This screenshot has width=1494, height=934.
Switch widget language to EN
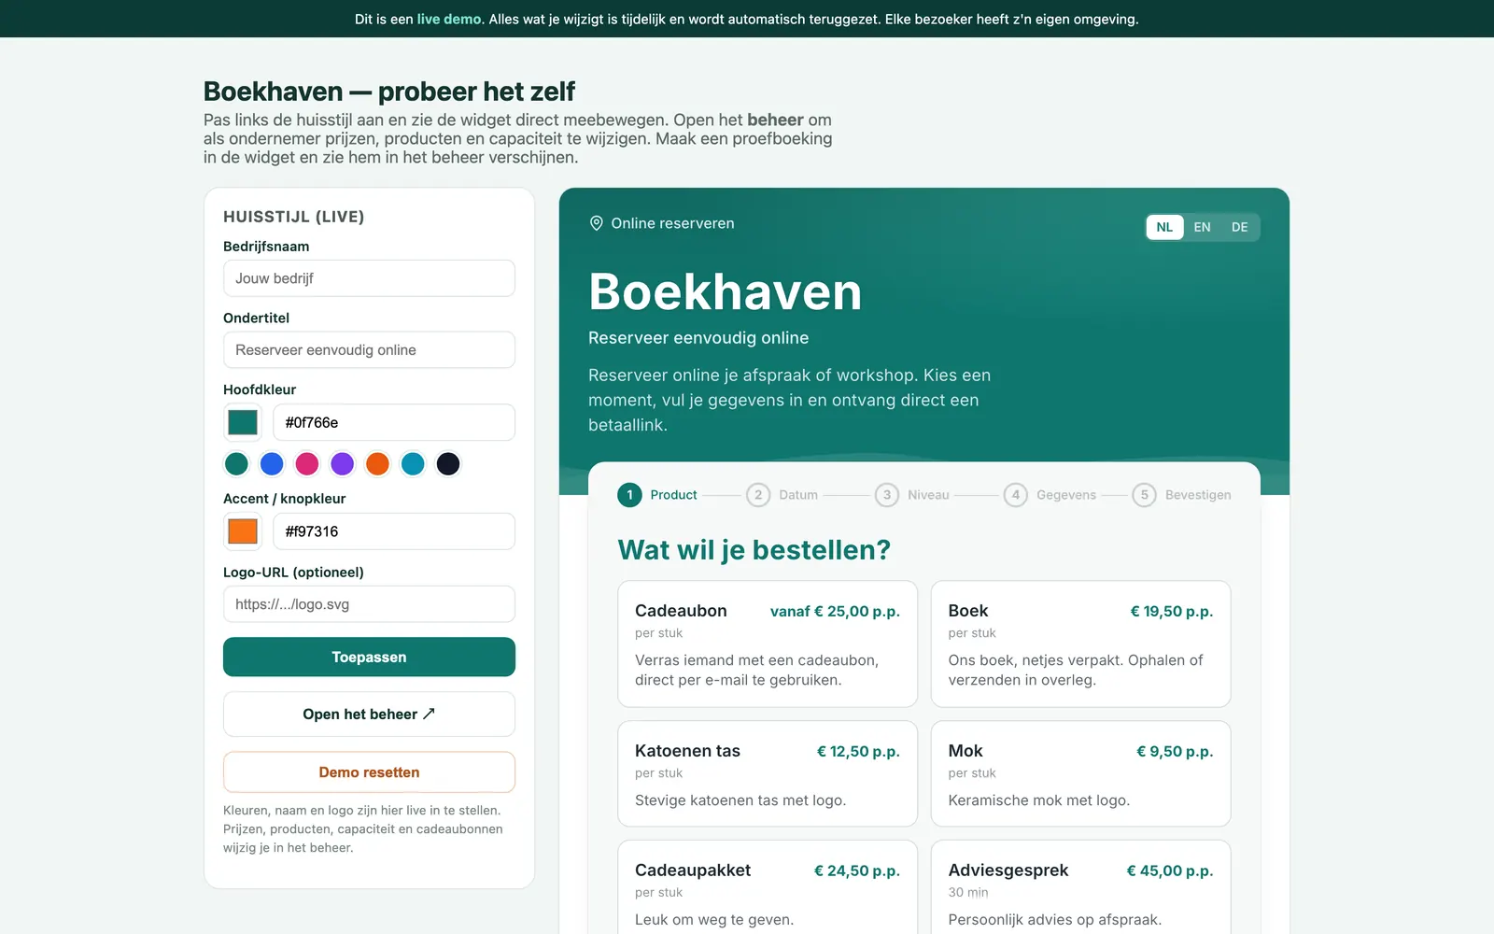[1202, 227]
